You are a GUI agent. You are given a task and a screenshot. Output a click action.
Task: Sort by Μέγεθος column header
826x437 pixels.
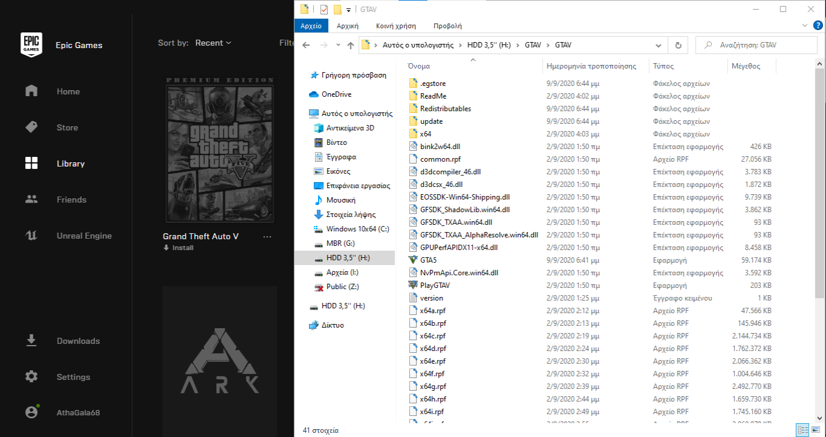746,66
